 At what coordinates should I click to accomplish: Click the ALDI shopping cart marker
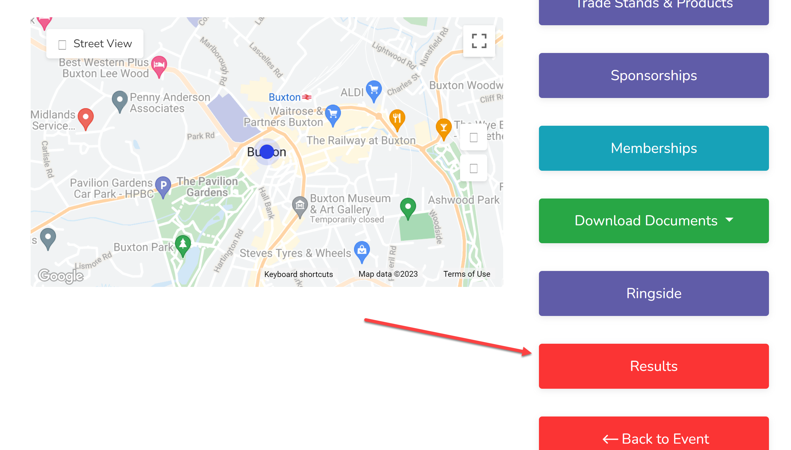373,91
